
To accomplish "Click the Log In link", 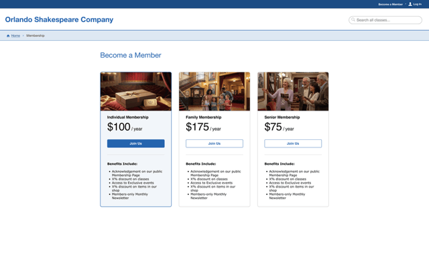I will pyautogui.click(x=417, y=5).
